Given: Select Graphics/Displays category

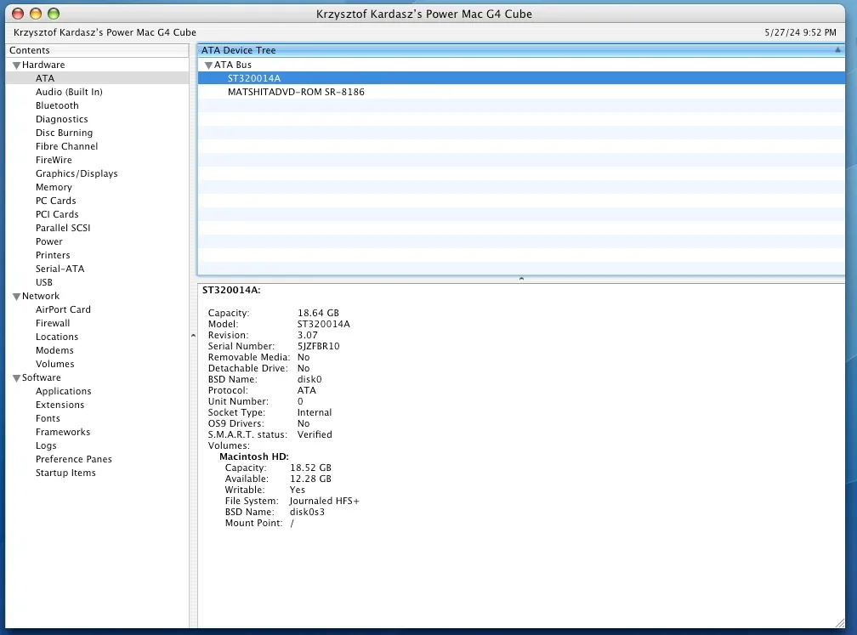Looking at the screenshot, I should [77, 173].
